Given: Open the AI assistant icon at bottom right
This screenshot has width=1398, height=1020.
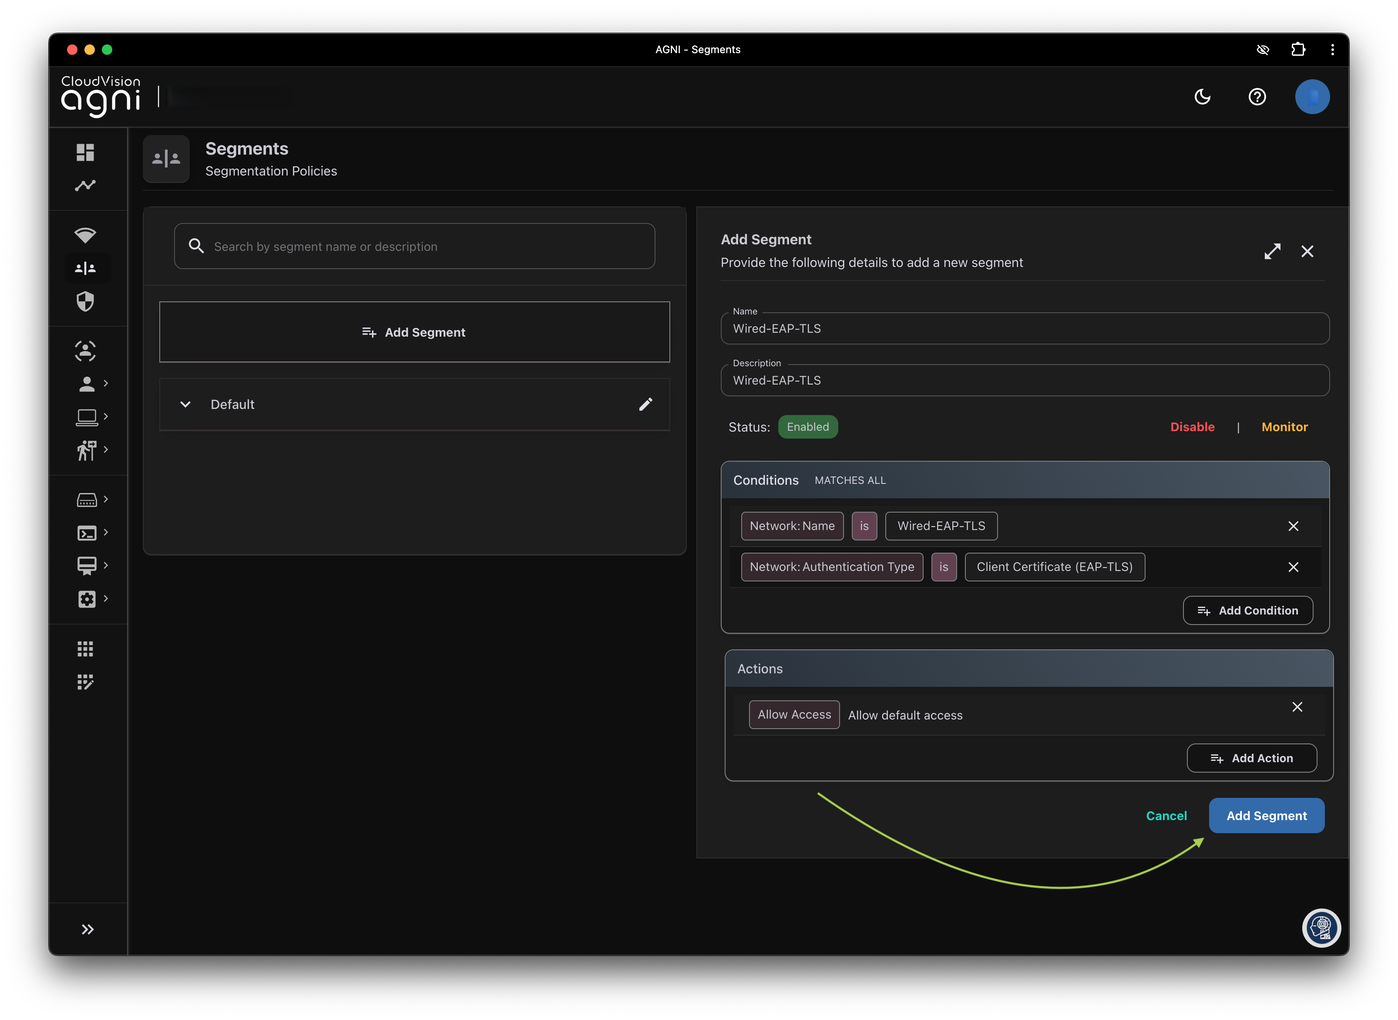Looking at the screenshot, I should tap(1321, 927).
